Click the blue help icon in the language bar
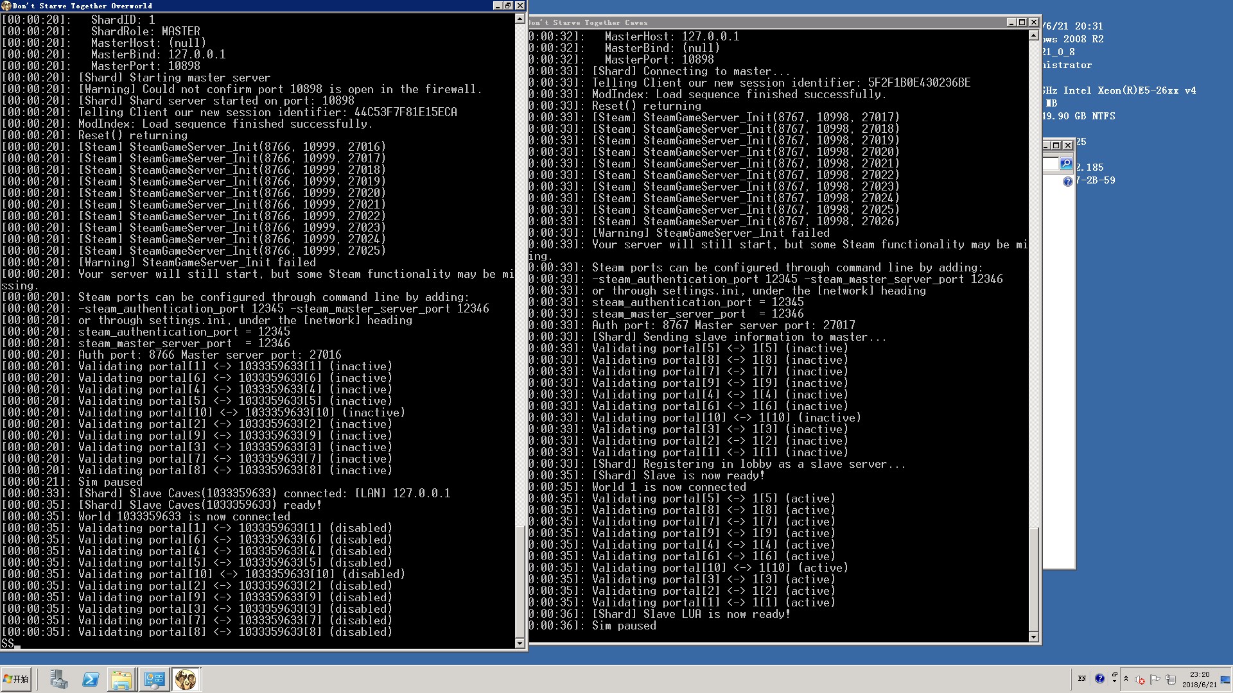Screen dimensions: 1233x693 pyautogui.click(x=1099, y=679)
